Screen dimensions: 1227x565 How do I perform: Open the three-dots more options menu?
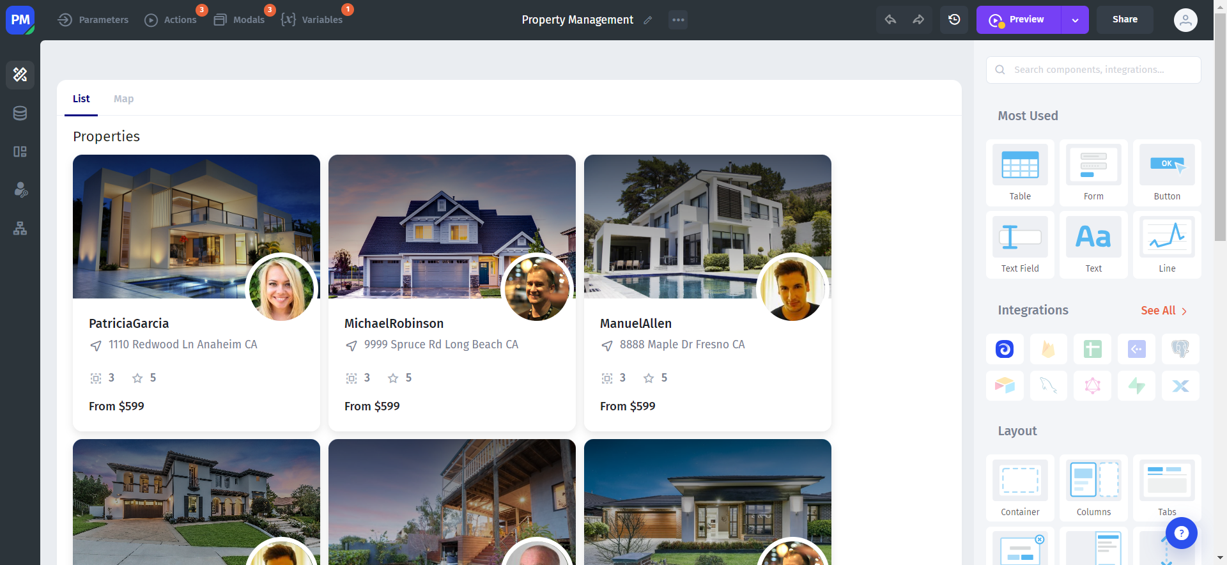[x=678, y=20]
